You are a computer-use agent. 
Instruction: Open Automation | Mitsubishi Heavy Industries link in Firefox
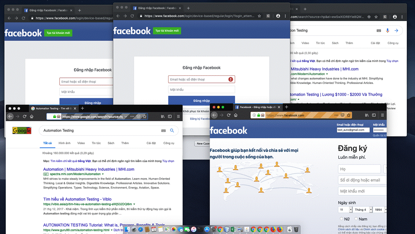[x=89, y=169]
